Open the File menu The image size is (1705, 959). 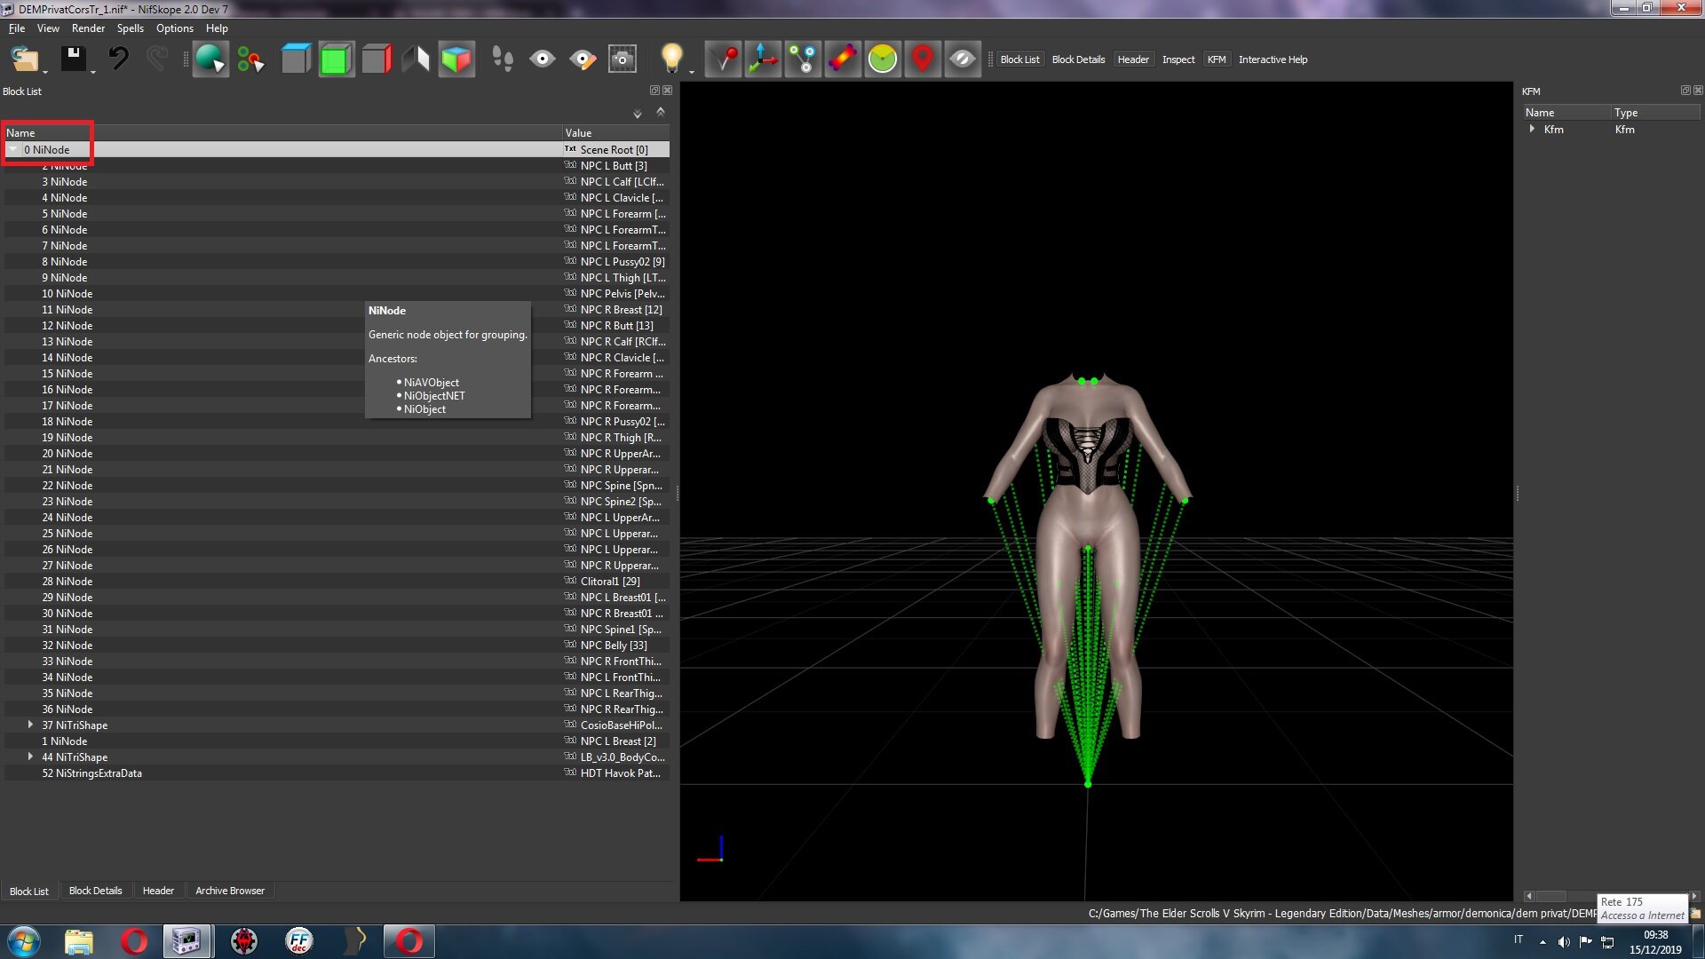17,28
